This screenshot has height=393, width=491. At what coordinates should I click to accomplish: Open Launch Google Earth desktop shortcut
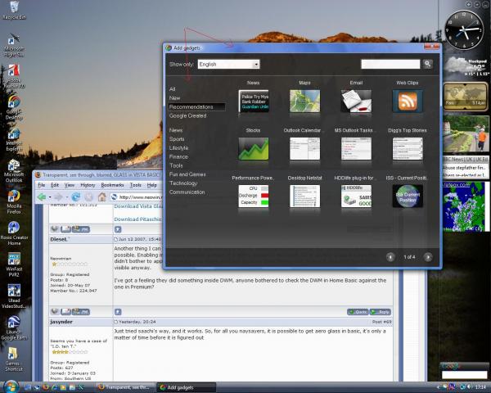pyautogui.click(x=14, y=328)
